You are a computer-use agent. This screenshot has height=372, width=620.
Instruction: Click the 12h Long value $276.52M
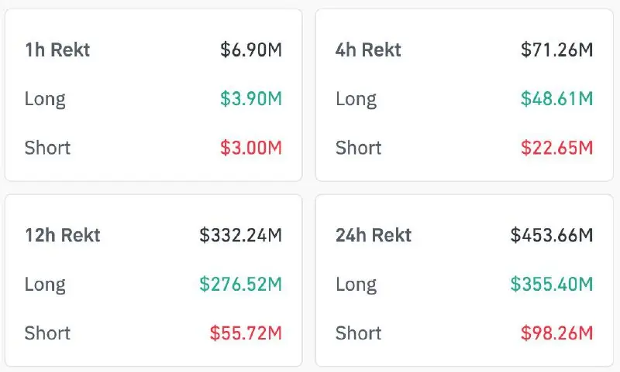[240, 284]
